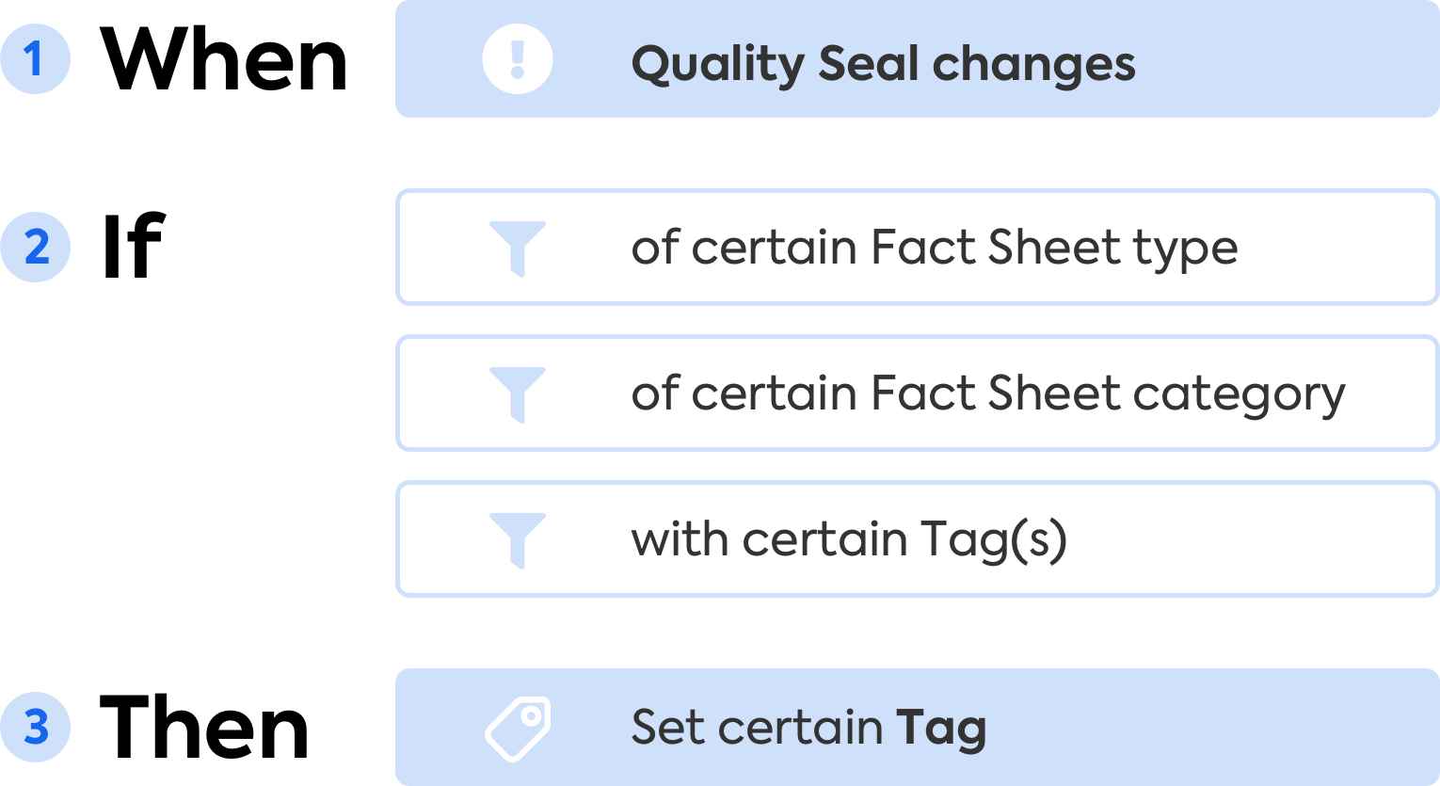
Task: Click the 'If' step heading
Action: pyautogui.click(x=133, y=248)
